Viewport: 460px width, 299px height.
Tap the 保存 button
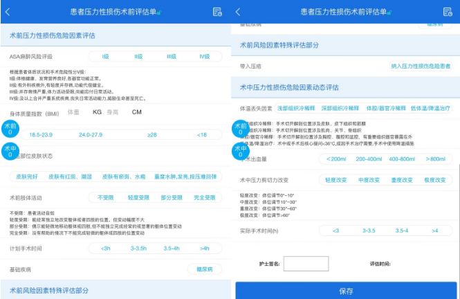point(346,291)
